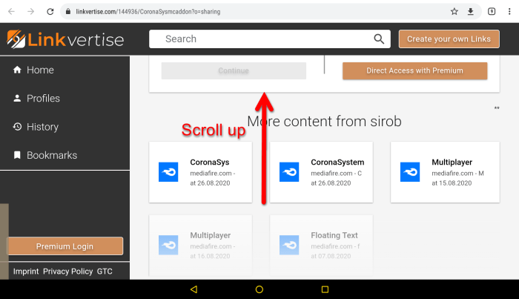Open the CoronaSys card title
519x299 pixels.
(x=210, y=162)
